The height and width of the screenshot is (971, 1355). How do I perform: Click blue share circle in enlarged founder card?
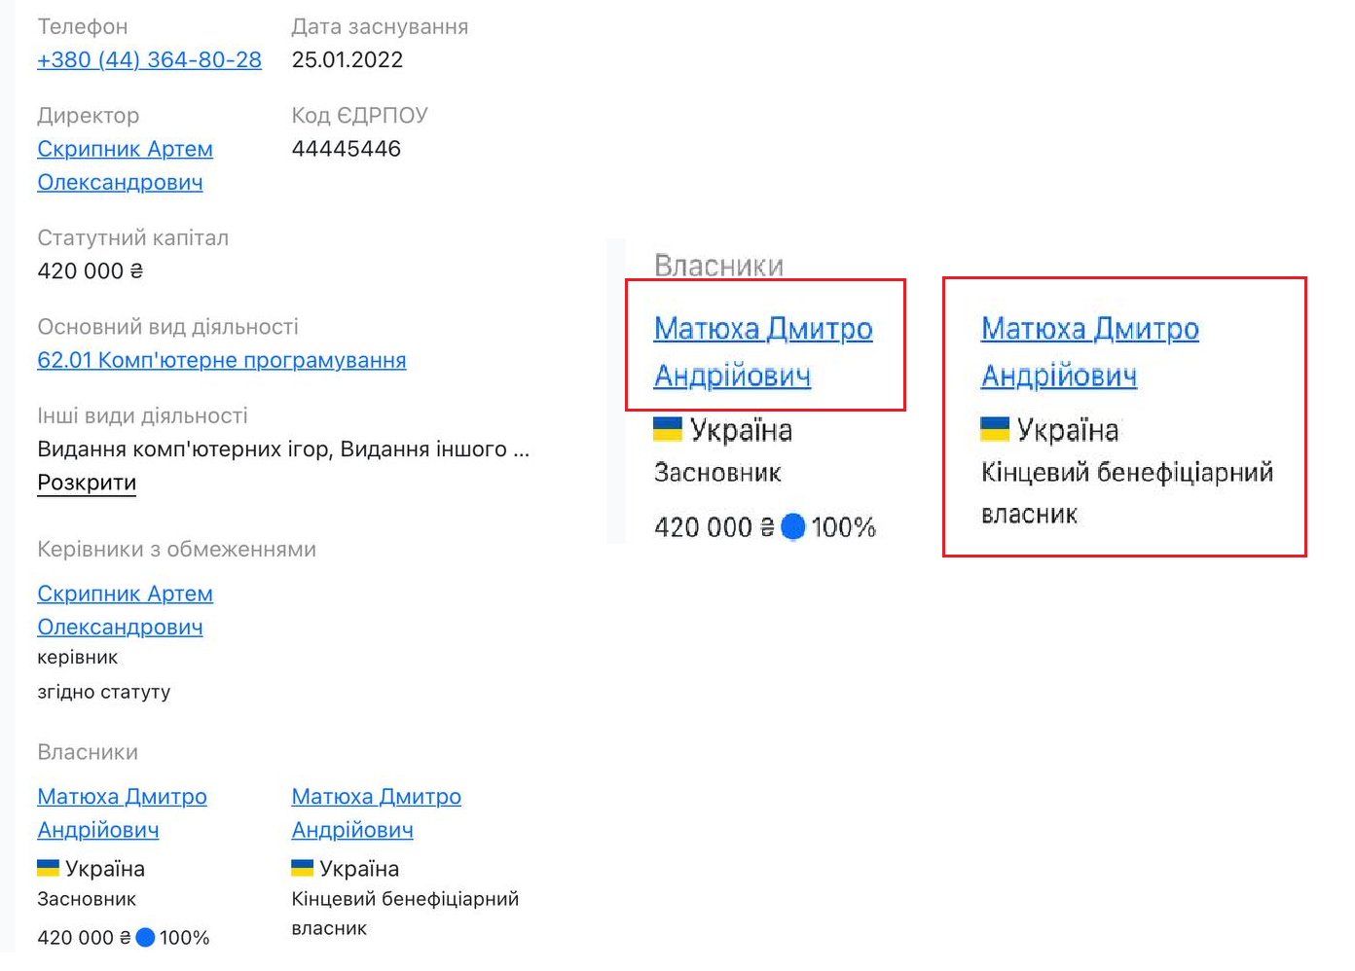[x=793, y=526]
